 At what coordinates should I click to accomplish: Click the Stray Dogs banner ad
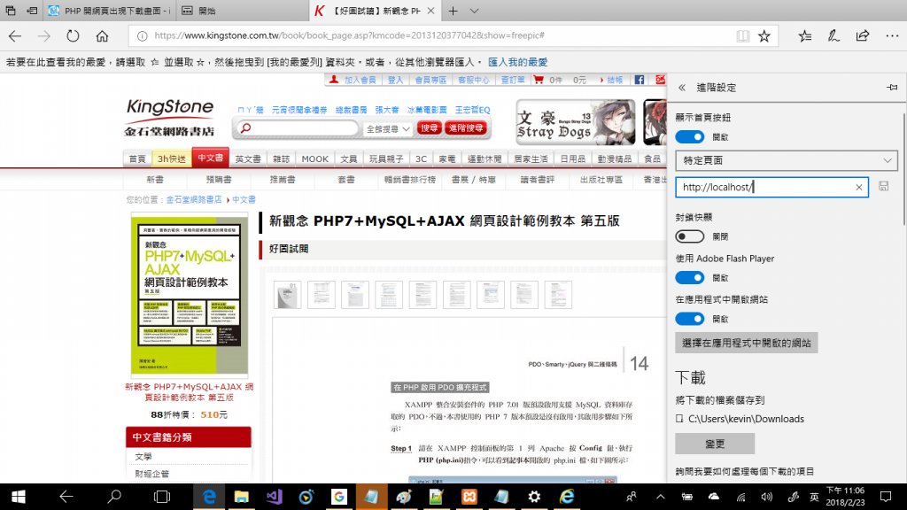[x=576, y=122]
